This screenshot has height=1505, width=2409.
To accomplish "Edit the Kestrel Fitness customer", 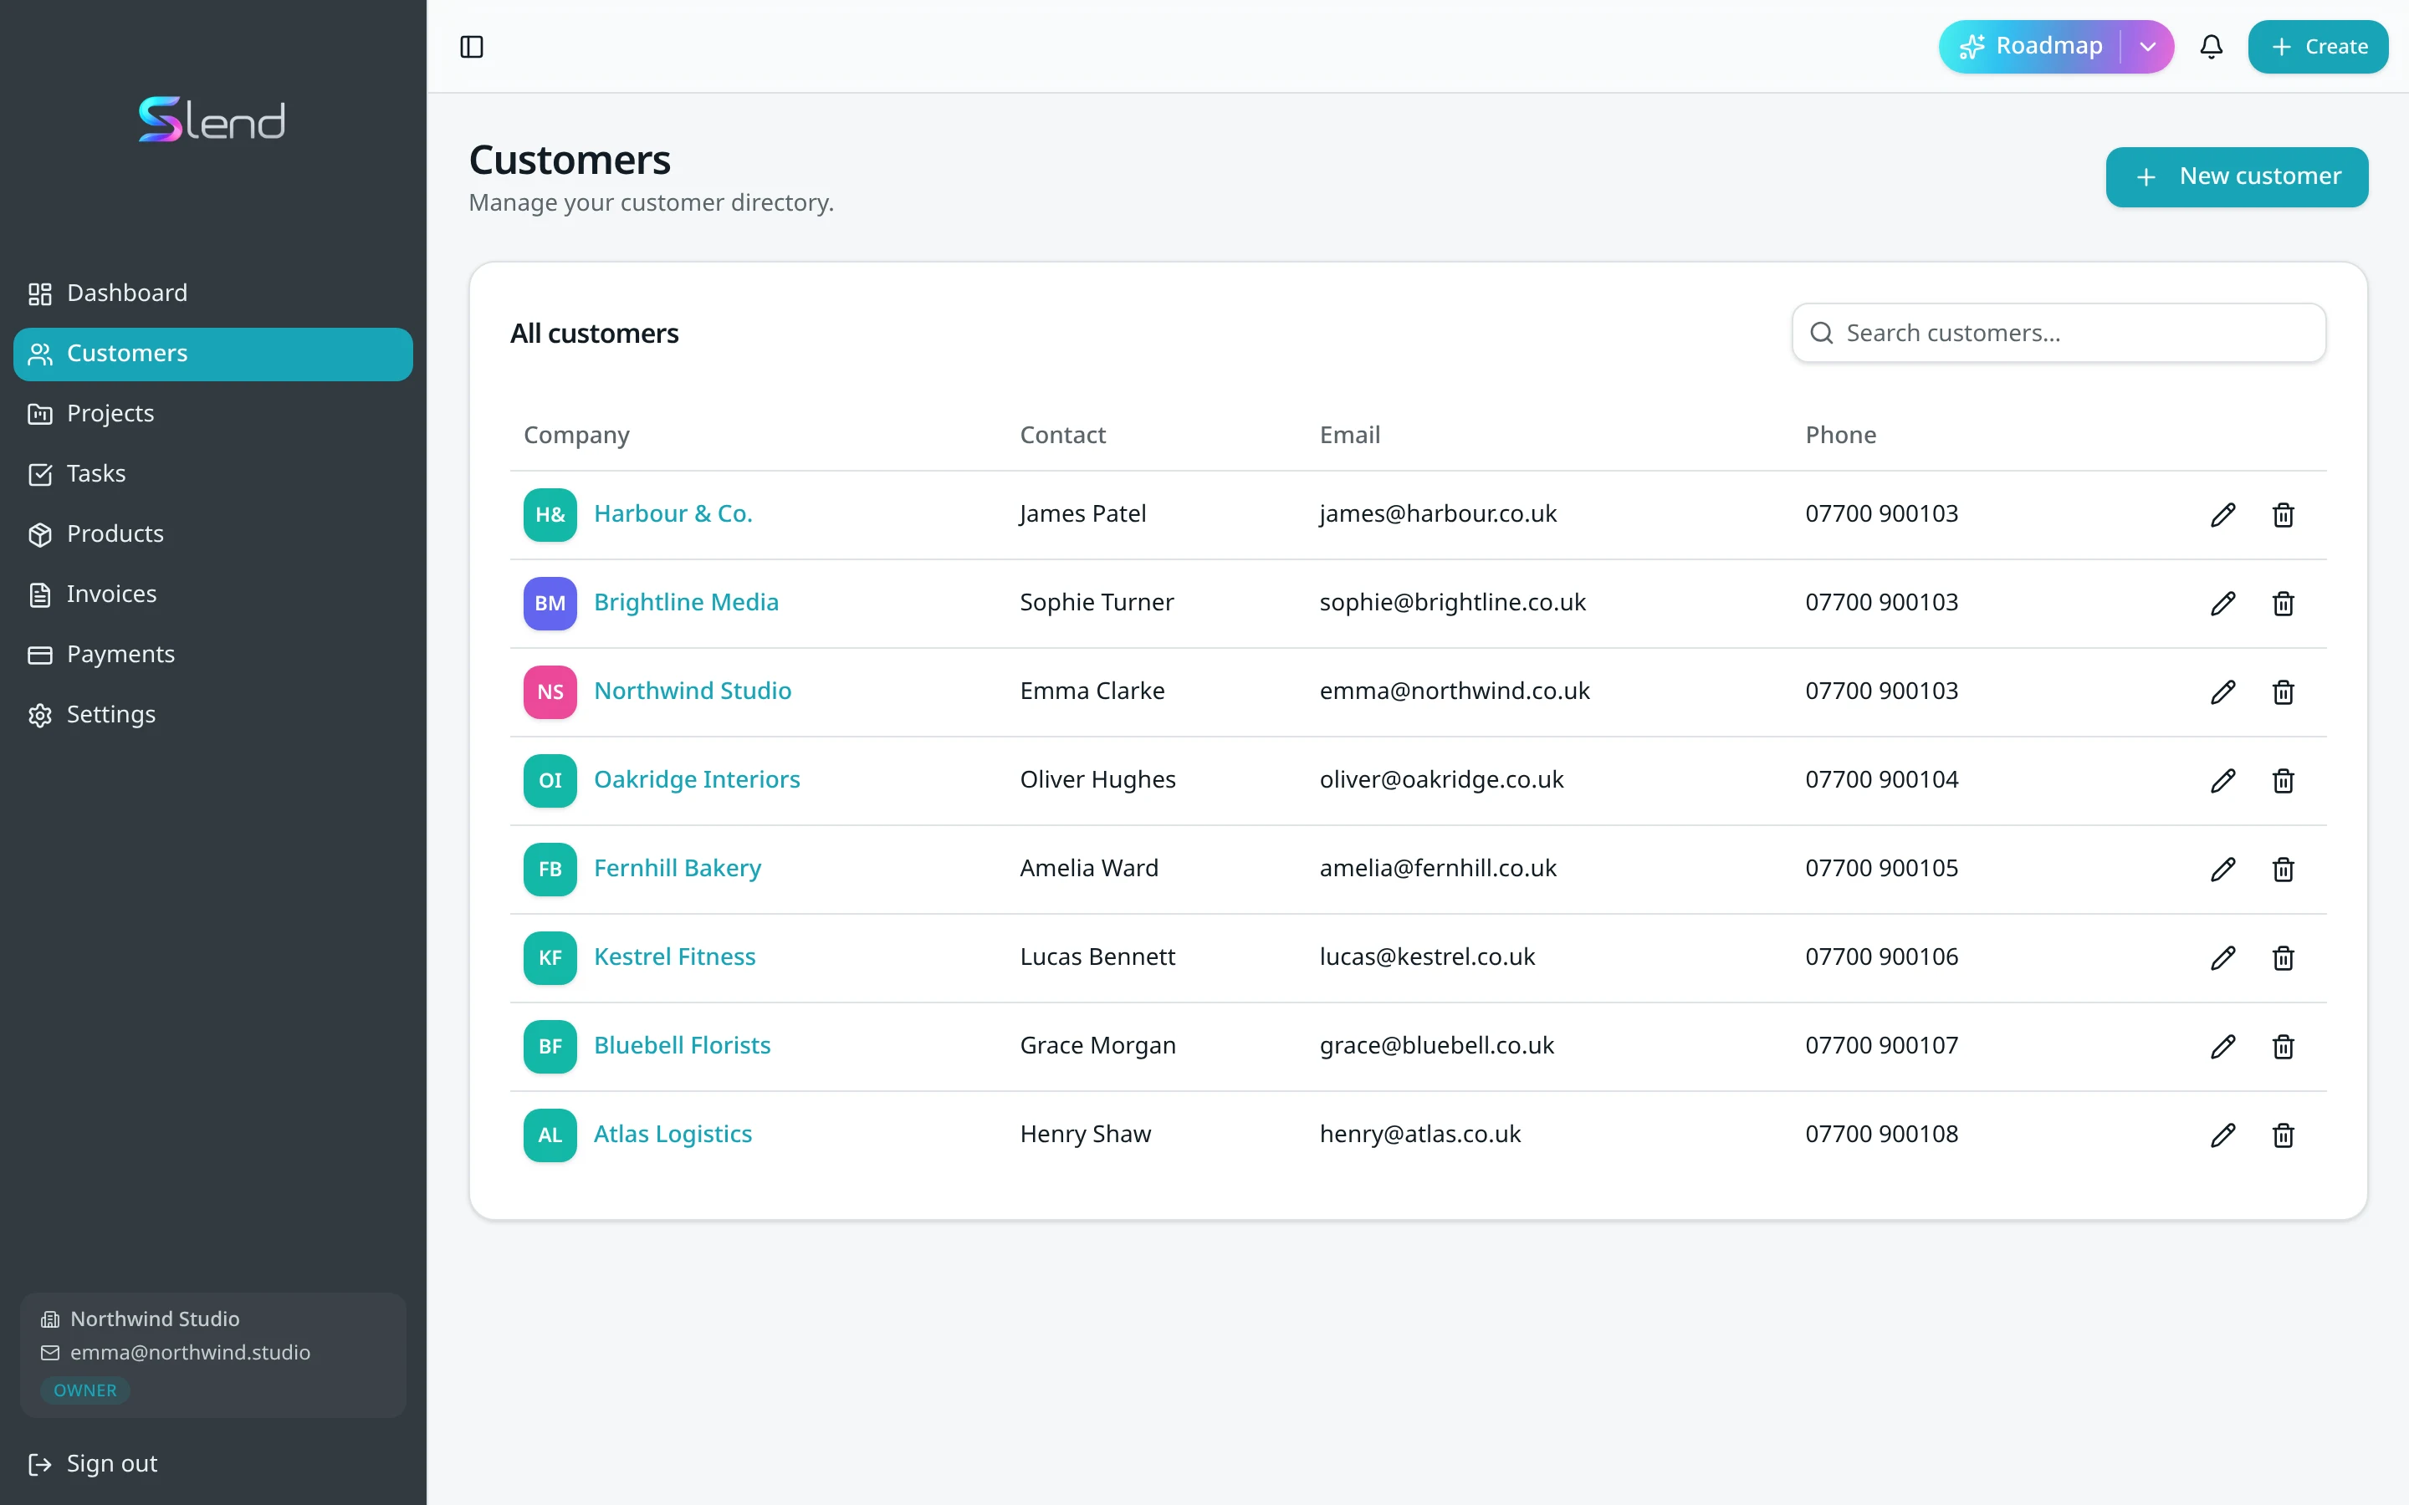I will coord(2222,957).
